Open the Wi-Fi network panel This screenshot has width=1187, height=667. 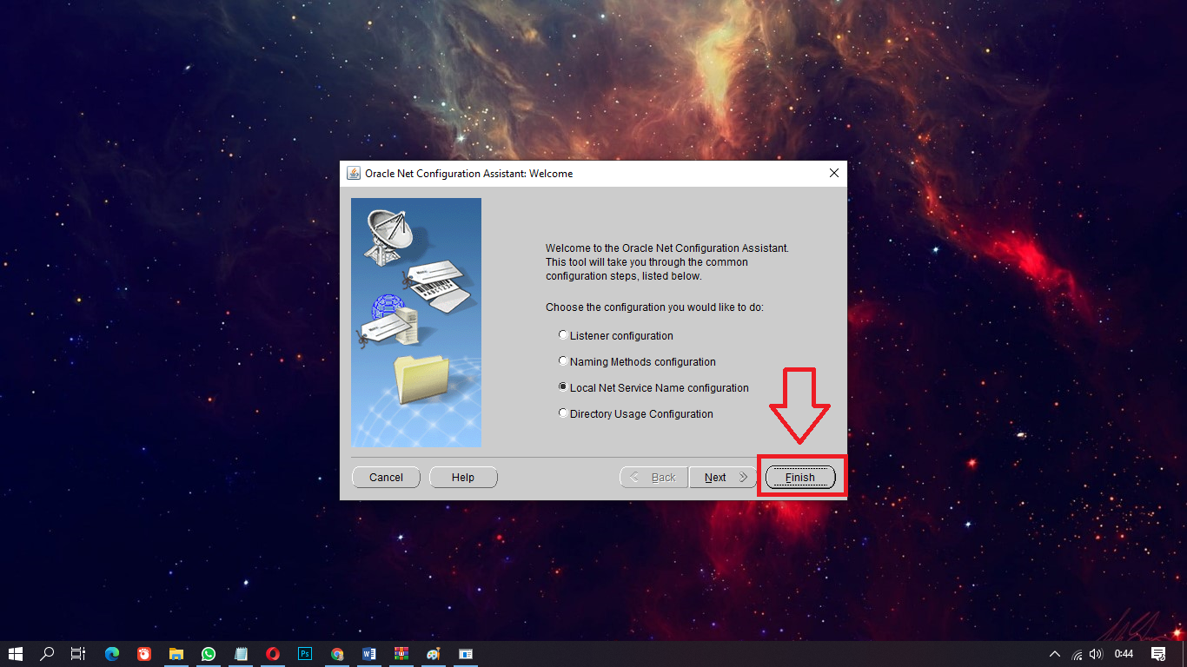tap(1078, 654)
